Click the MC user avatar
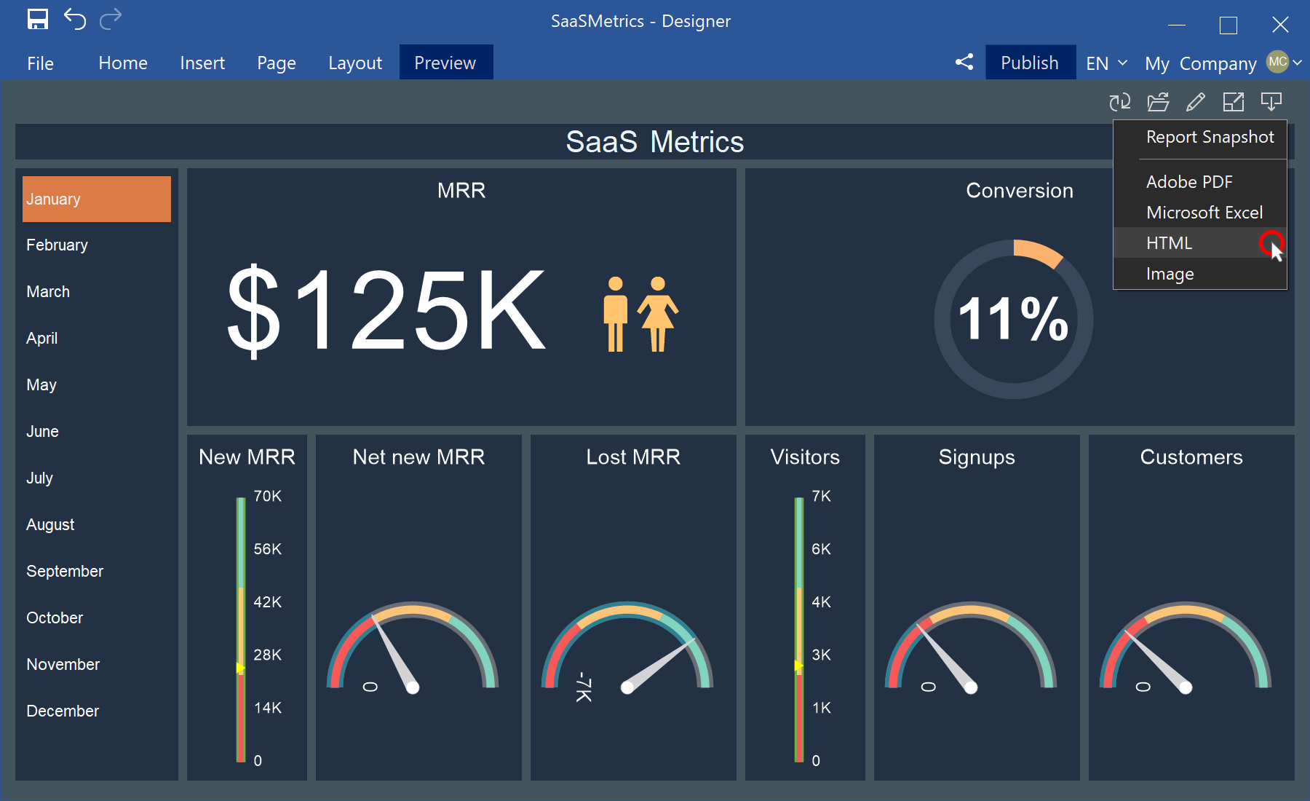 point(1278,62)
